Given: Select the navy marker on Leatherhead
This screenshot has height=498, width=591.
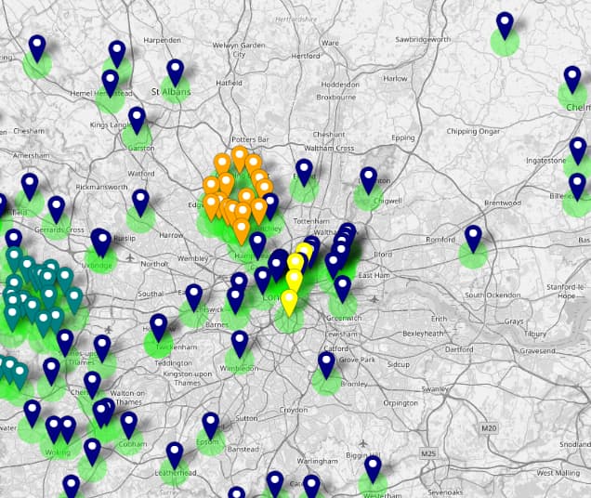Looking at the screenshot, I should 175,454.
